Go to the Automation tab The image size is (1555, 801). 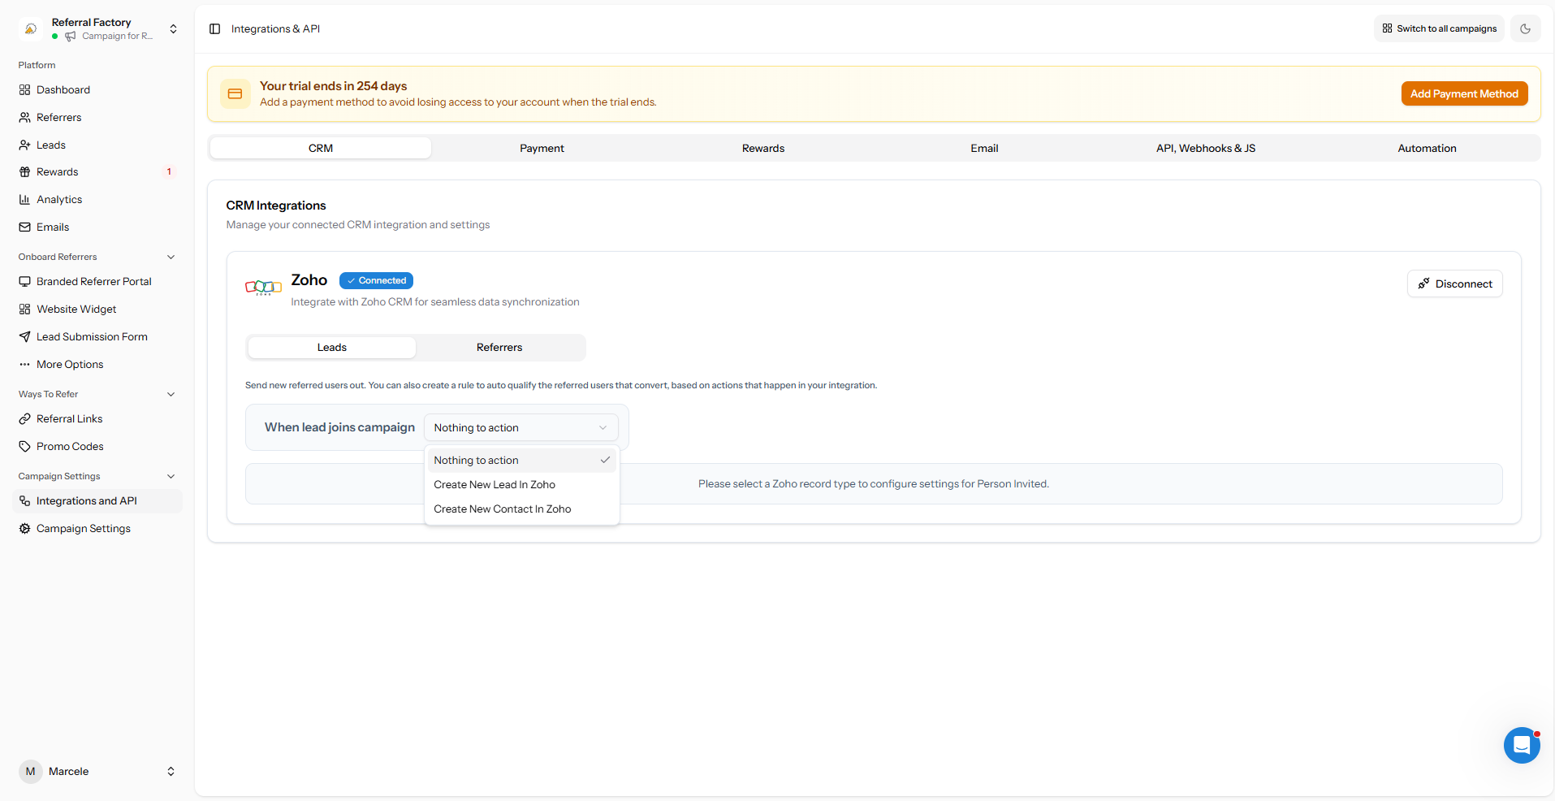point(1427,149)
